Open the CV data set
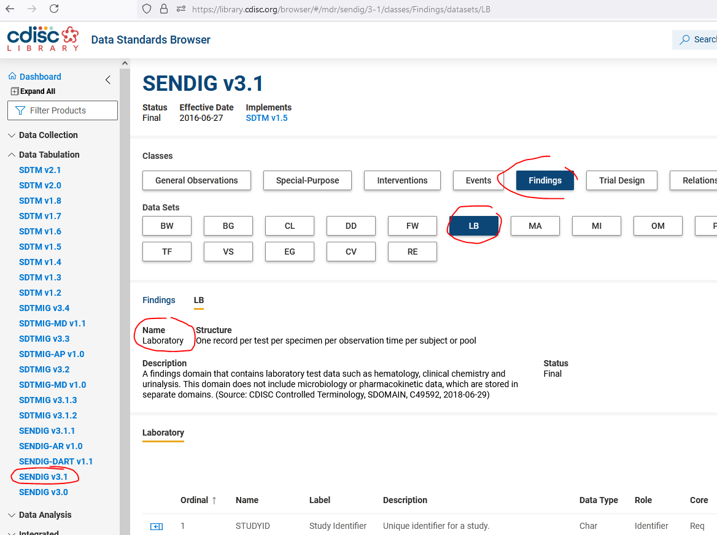 [x=351, y=252]
